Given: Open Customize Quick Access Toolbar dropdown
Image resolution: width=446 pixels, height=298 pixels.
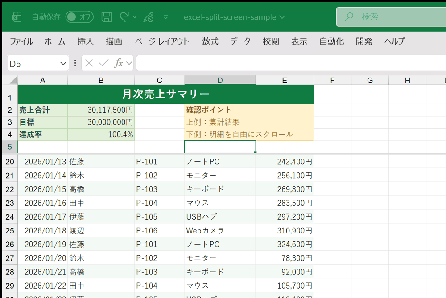Looking at the screenshot, I should pos(165,17).
